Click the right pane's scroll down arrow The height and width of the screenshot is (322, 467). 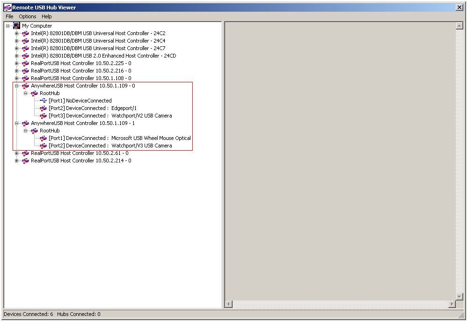coord(459,296)
